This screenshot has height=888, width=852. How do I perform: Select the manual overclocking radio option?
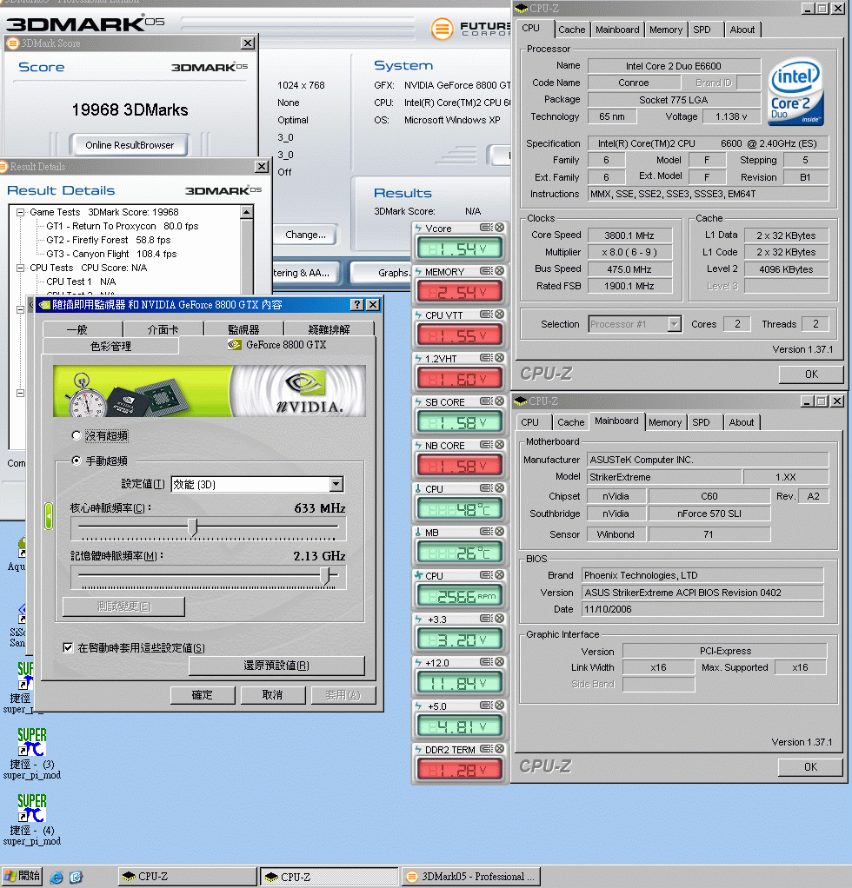76,461
